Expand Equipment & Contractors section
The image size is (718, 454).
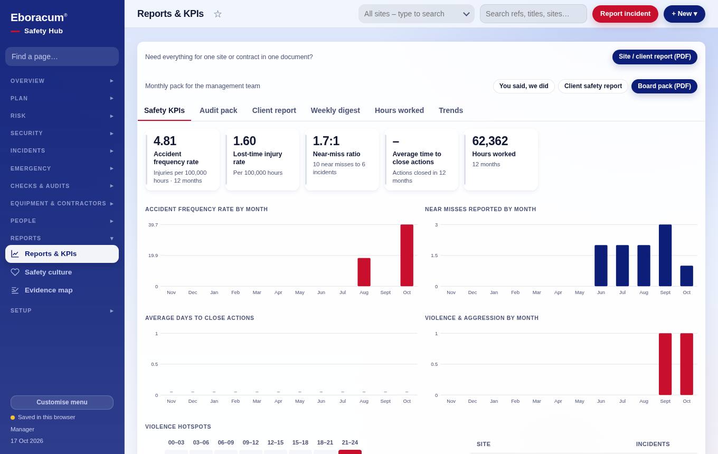tap(62, 203)
